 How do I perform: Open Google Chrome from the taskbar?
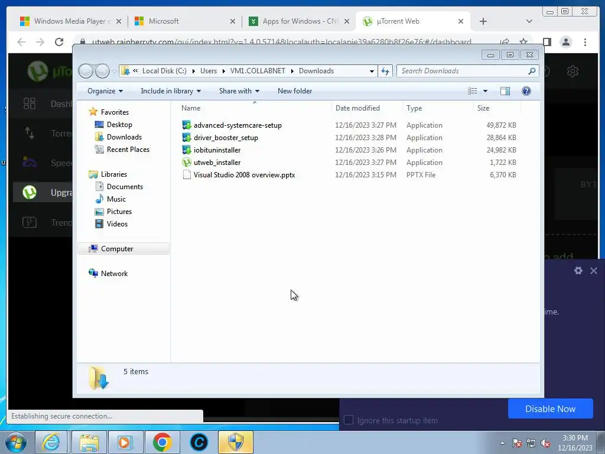coord(162,442)
